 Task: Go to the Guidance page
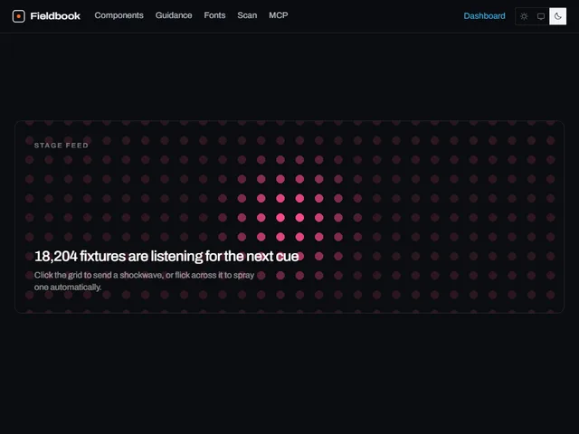(x=174, y=15)
